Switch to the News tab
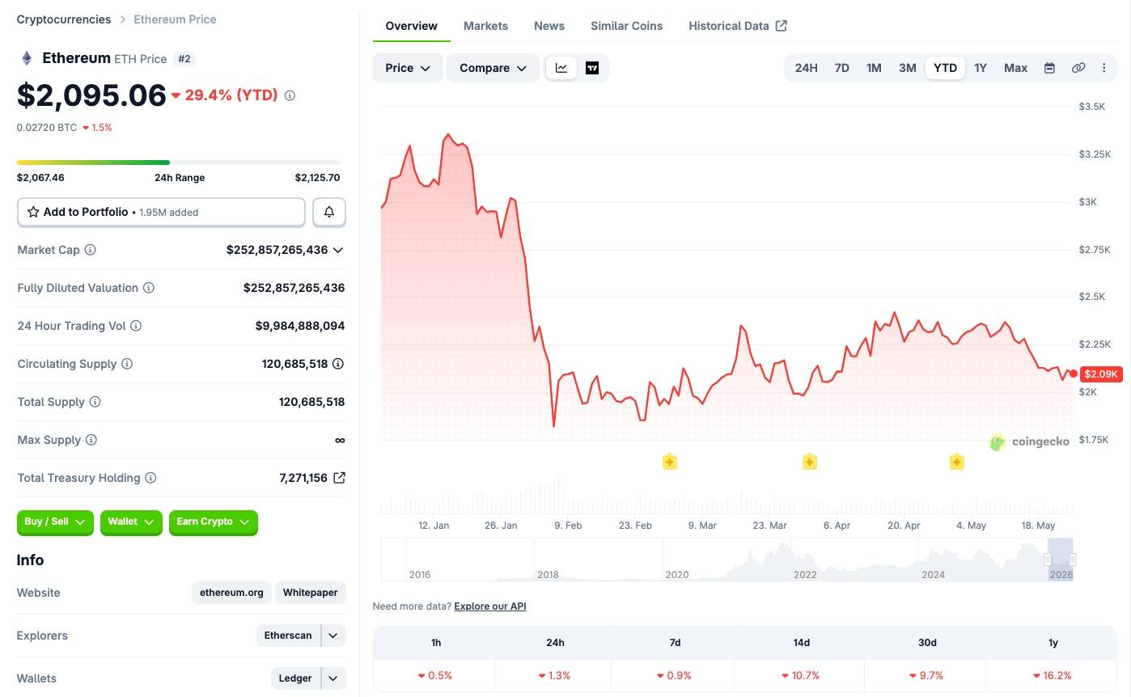This screenshot has height=697, width=1131. 549,26
